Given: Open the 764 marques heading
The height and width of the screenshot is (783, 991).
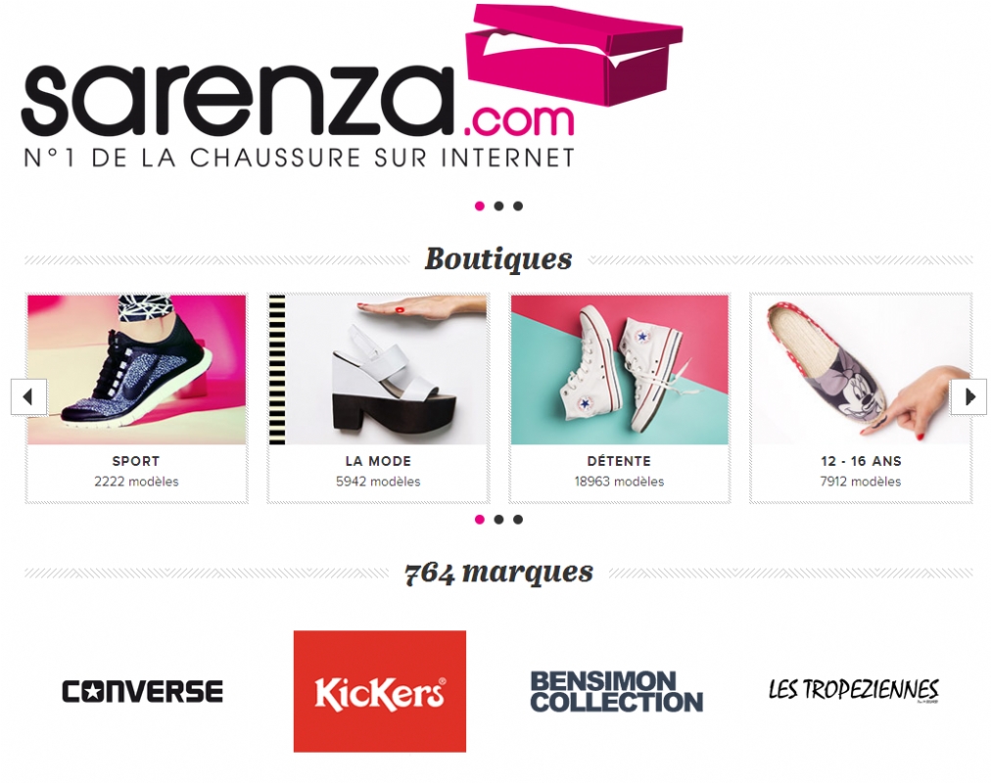Looking at the screenshot, I should point(498,573).
